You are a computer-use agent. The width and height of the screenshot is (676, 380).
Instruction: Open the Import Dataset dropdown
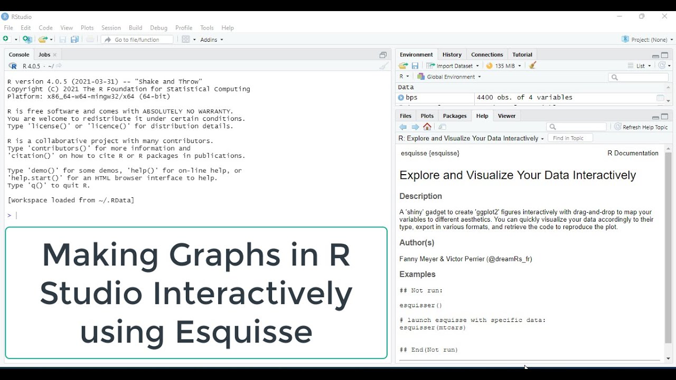click(x=453, y=66)
